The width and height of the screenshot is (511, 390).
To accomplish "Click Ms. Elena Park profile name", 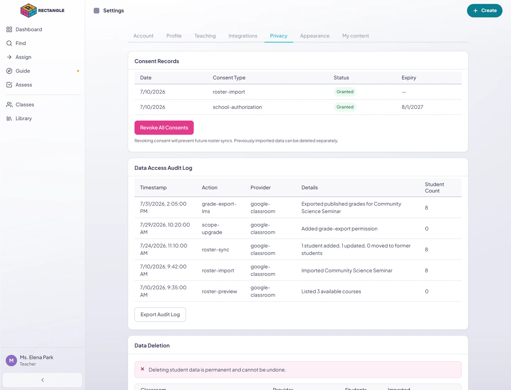I will click(37, 357).
